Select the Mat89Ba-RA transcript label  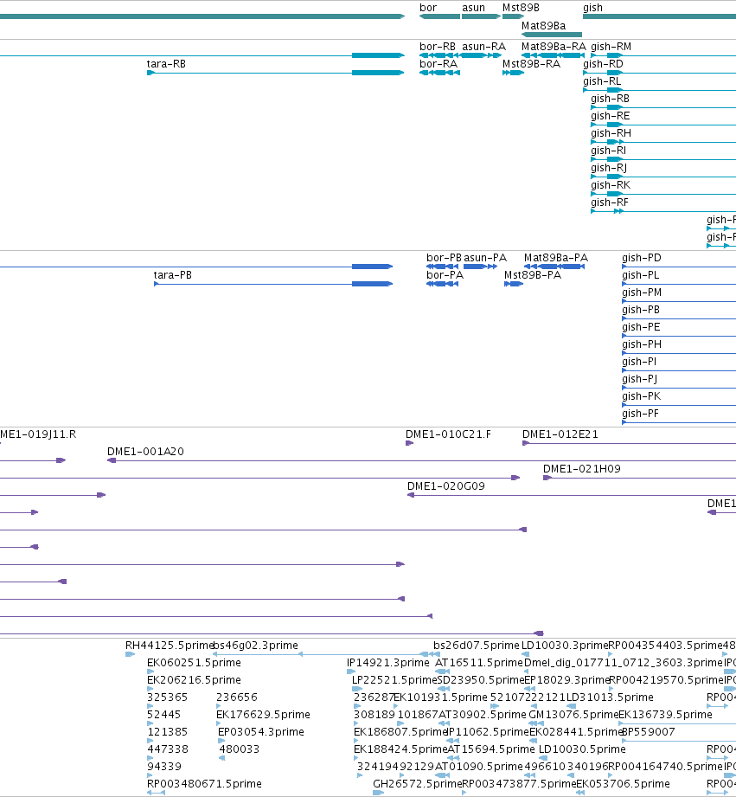[x=554, y=46]
